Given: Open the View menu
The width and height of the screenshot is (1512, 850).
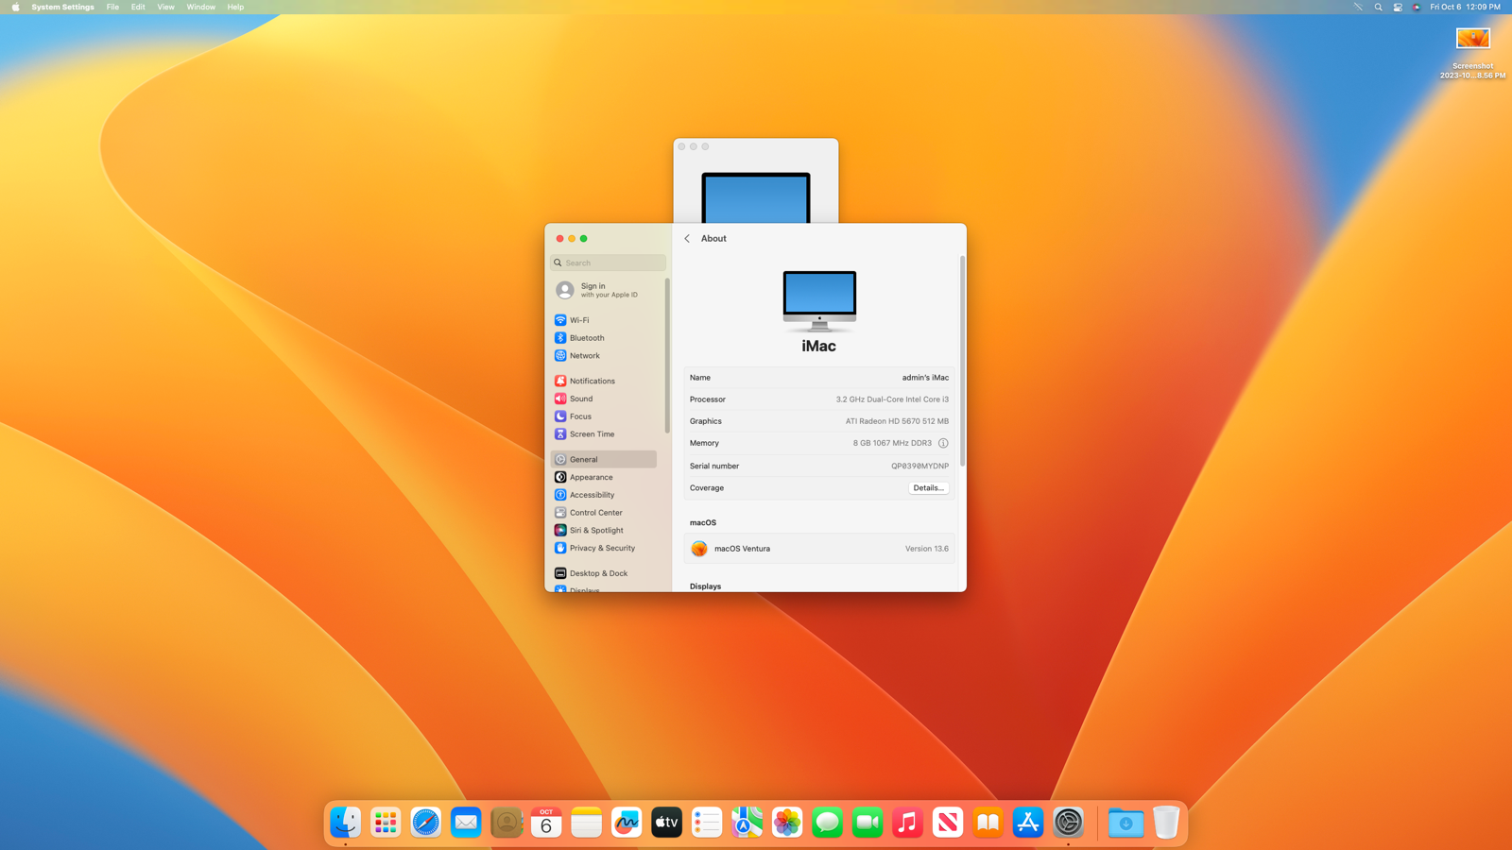Looking at the screenshot, I should [165, 7].
